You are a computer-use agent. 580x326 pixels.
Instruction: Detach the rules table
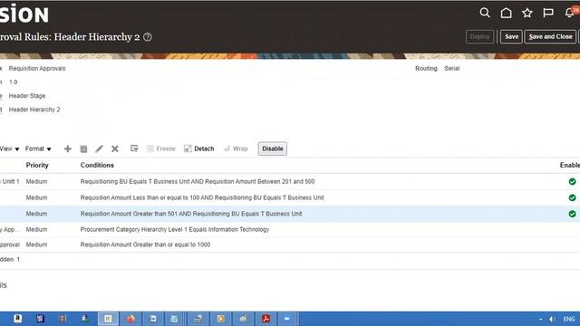[x=199, y=149]
